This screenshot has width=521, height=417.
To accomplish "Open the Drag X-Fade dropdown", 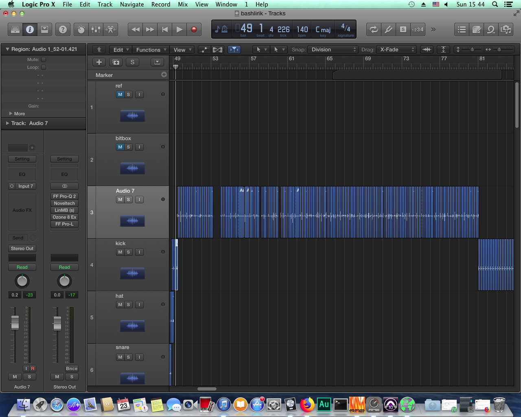I will coord(396,50).
